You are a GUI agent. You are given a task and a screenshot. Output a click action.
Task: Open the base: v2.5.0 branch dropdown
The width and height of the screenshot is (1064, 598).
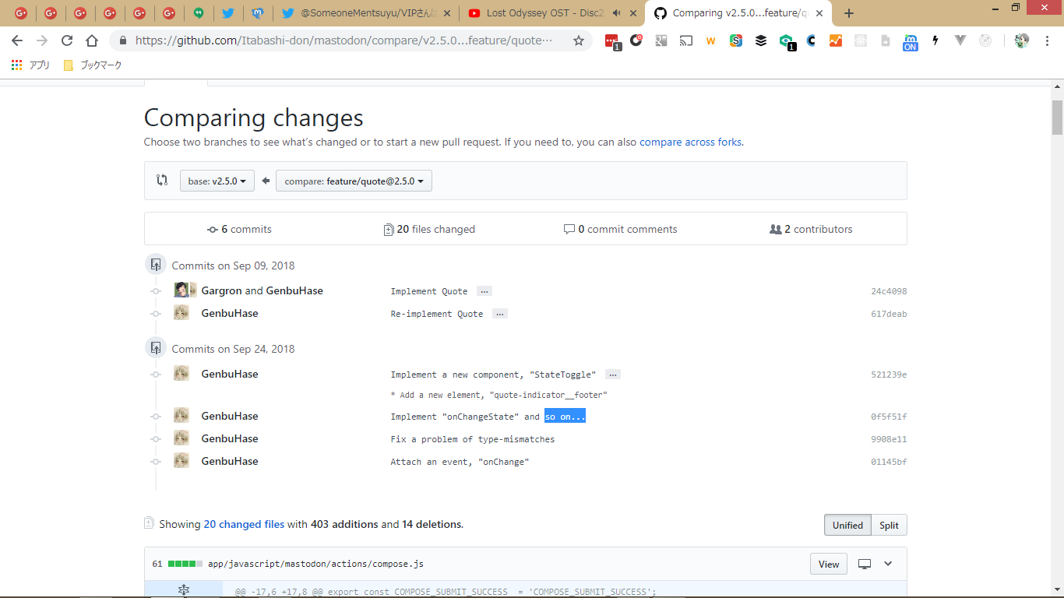[x=217, y=181]
